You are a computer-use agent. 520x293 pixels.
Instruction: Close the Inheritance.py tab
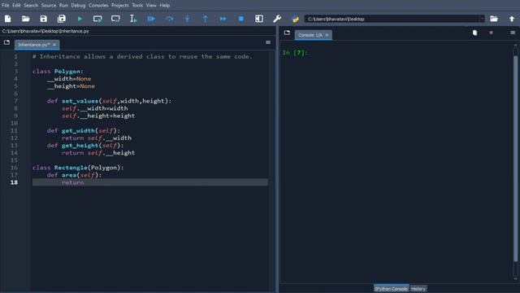[x=54, y=45]
